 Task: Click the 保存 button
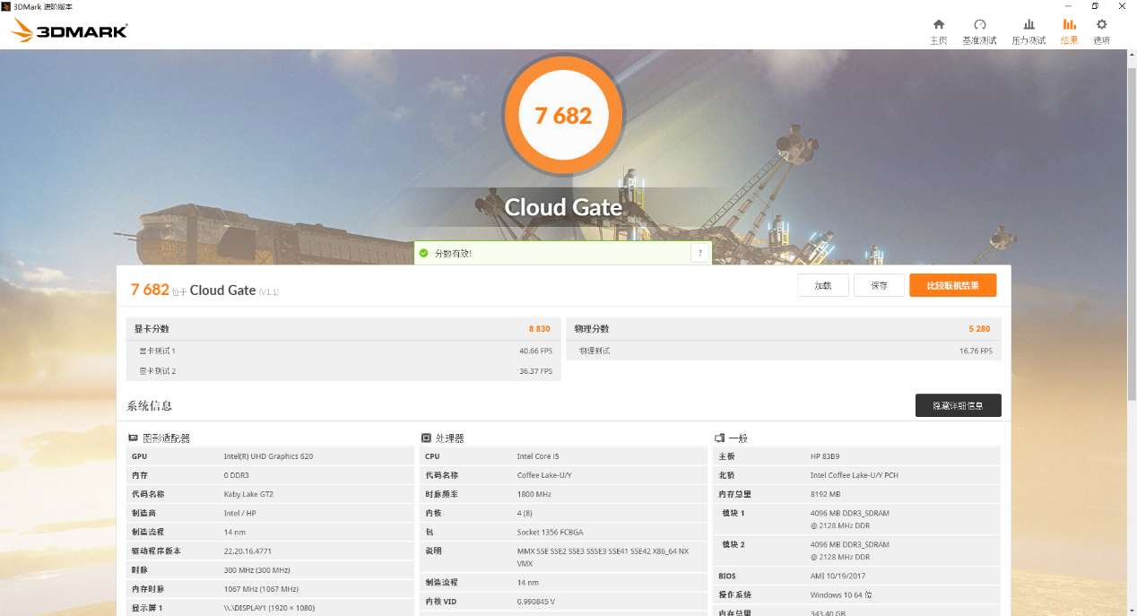click(x=879, y=285)
